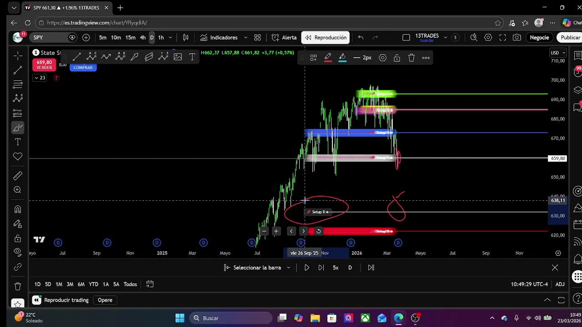The width and height of the screenshot is (582, 327).
Task: Select the parallel channel tool in floating toolbar
Action: coord(149,57)
